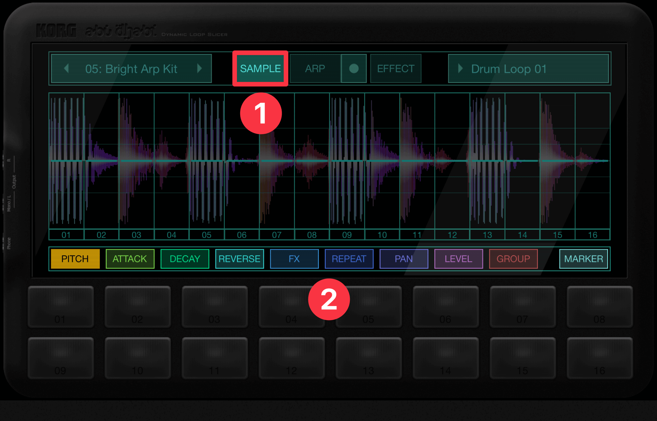
Task: Toggle the REVERSE parameter button
Action: pyautogui.click(x=239, y=259)
